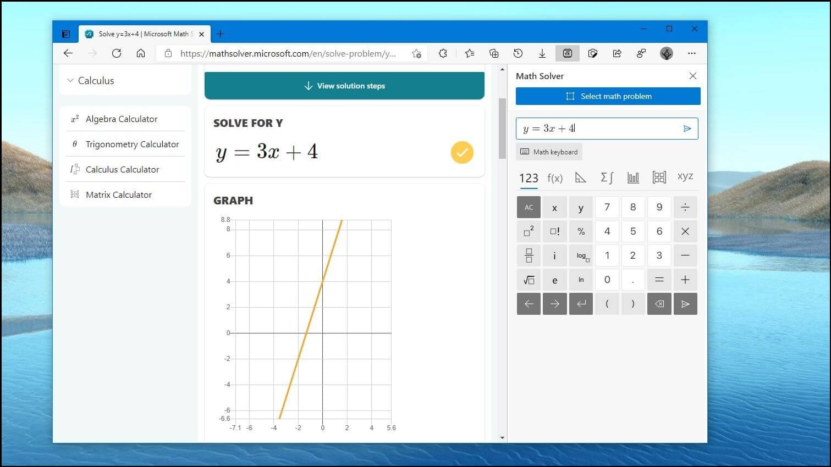The width and height of the screenshot is (831, 467).
Task: Switch to the f(x) functions keypad tab
Action: [x=555, y=177]
